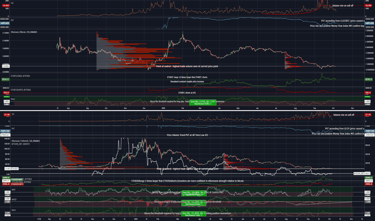Click '2018' on the Ethereum/TetherUS time axis
375x221 pixels.
(136, 219)
